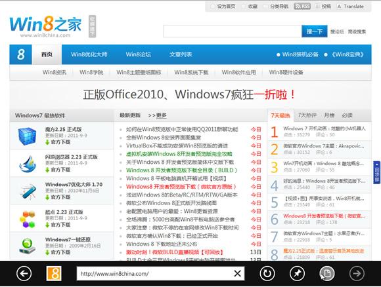Reload the page with the refresh icon

pos(267,273)
